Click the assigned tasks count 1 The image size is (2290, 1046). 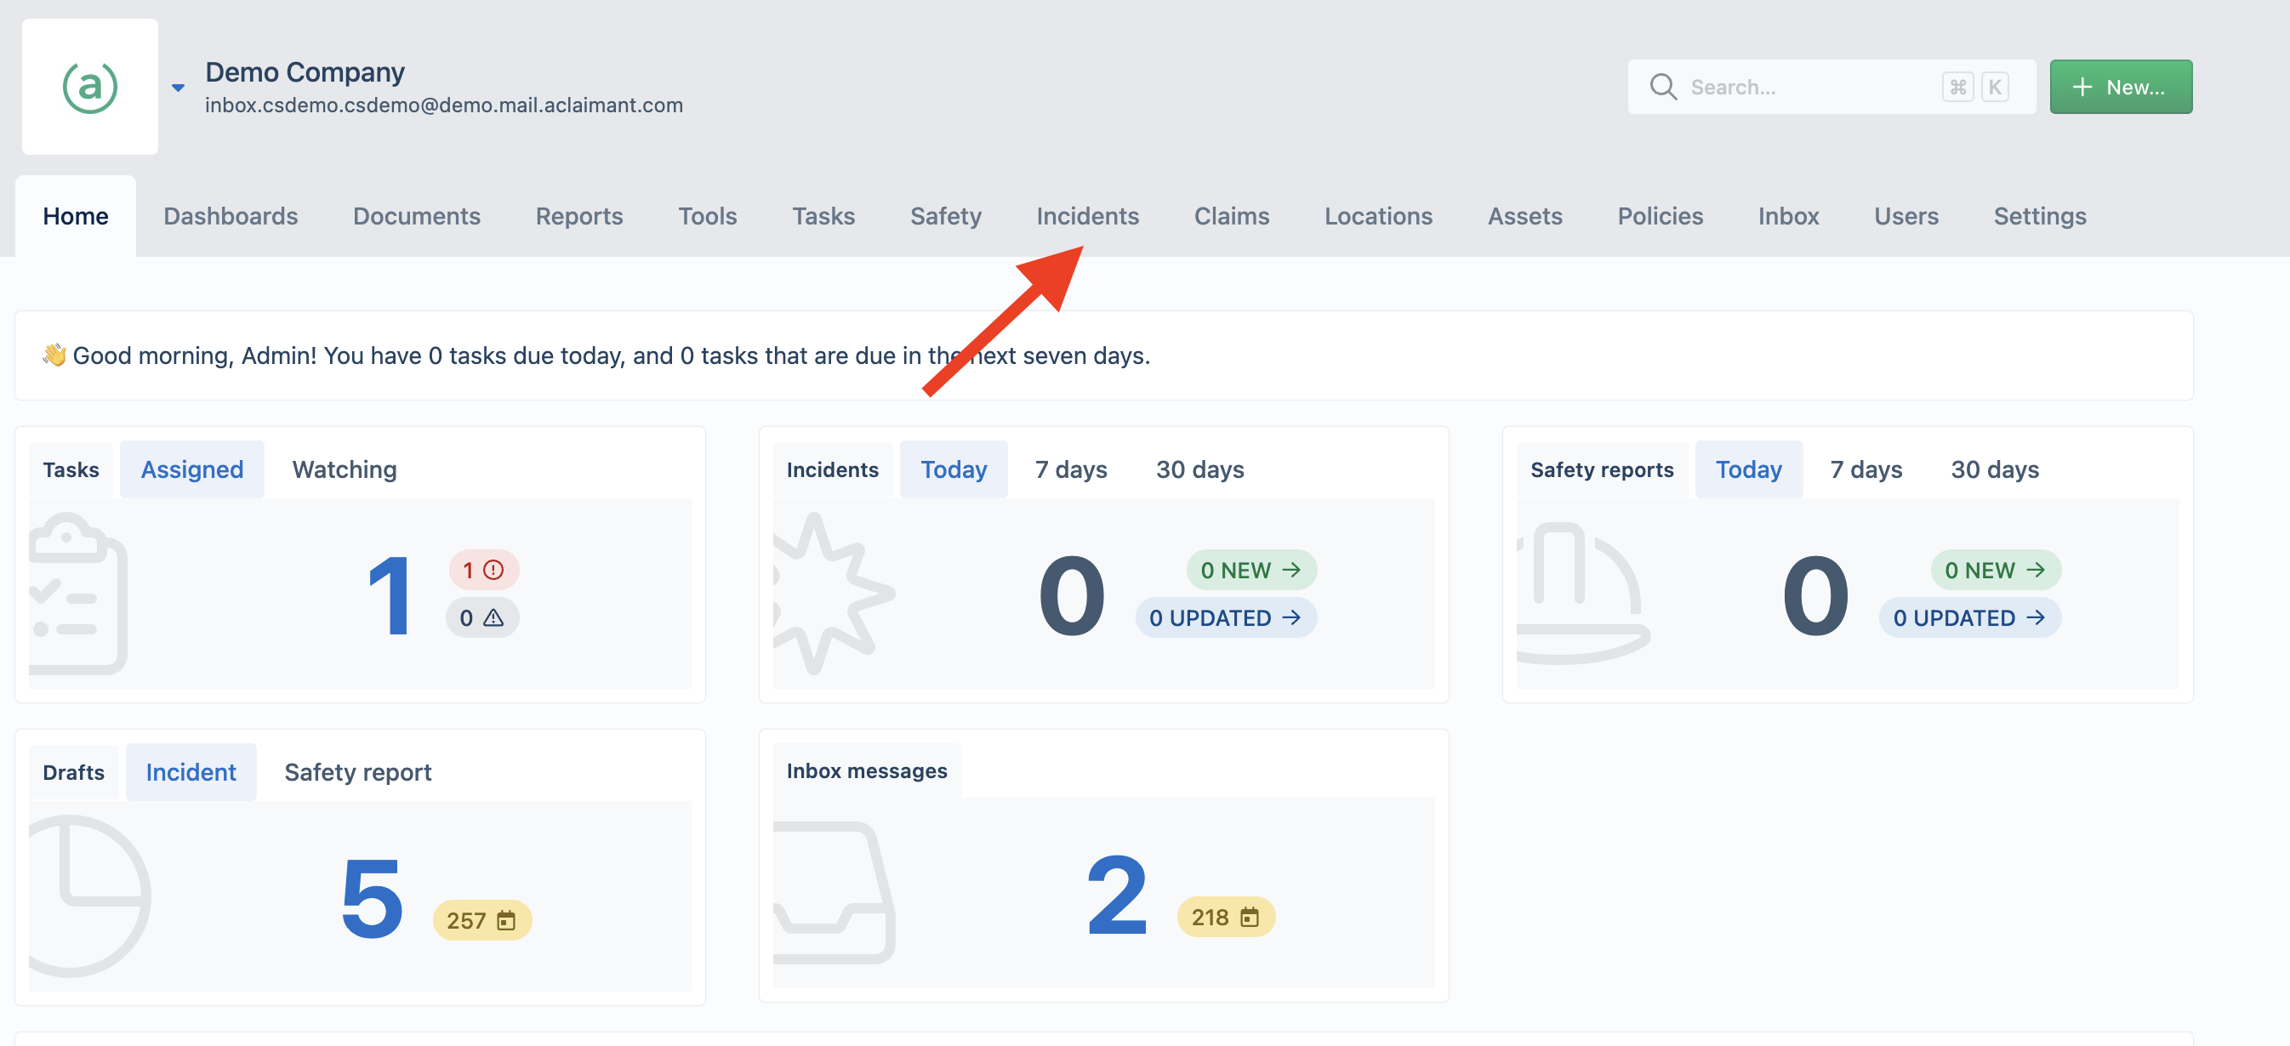(389, 595)
